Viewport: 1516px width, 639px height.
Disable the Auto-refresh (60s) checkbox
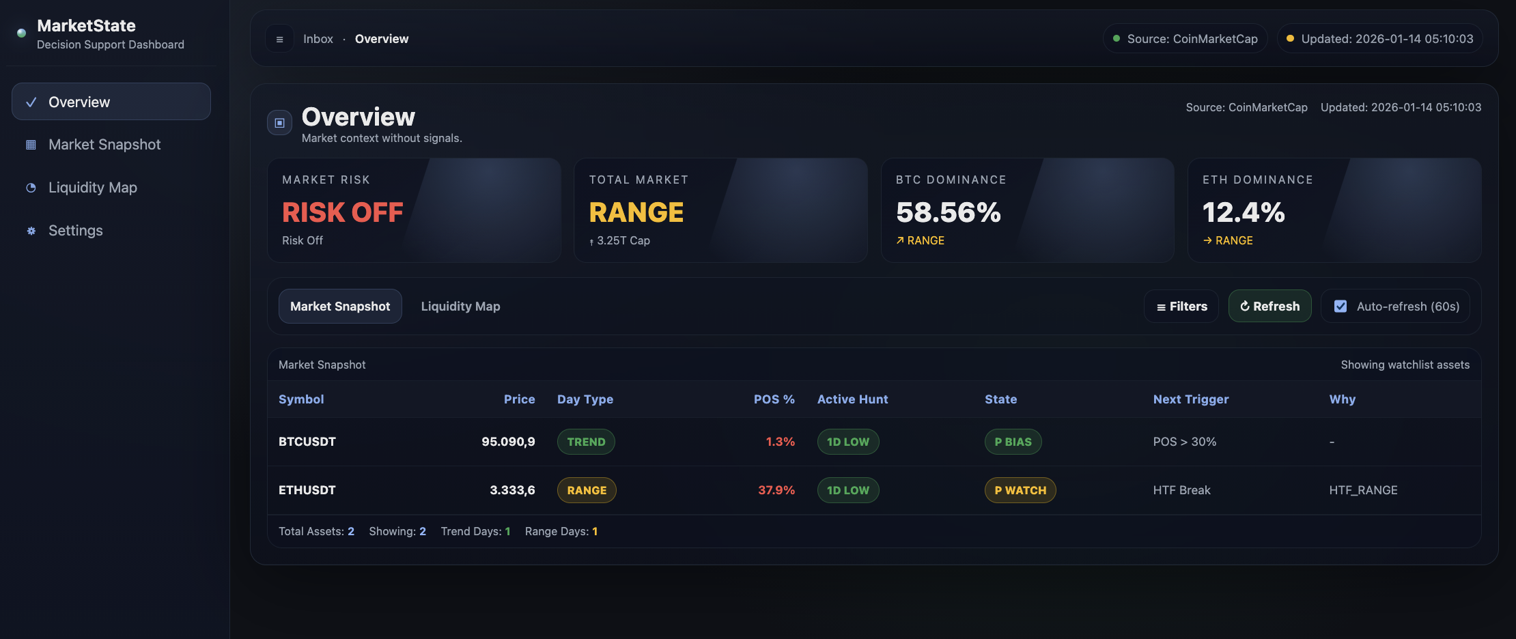1340,306
